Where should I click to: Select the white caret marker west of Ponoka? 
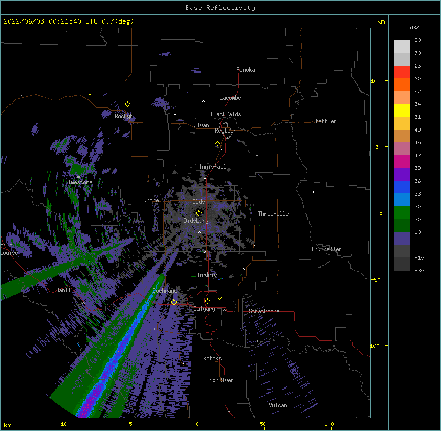coord(187,75)
